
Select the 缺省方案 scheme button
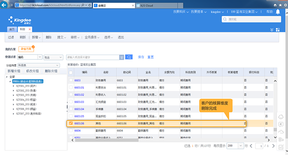[26, 49]
